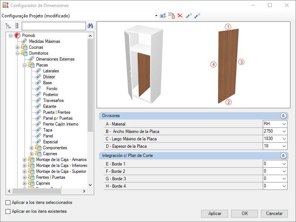Click the rename configuration icon
296x222 pixels.
(x=163, y=16)
